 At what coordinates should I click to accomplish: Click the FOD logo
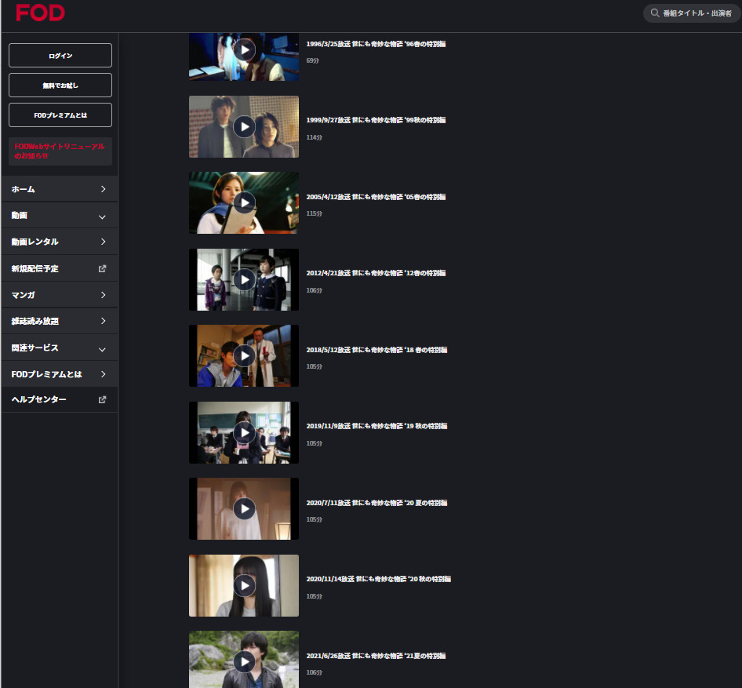[40, 13]
